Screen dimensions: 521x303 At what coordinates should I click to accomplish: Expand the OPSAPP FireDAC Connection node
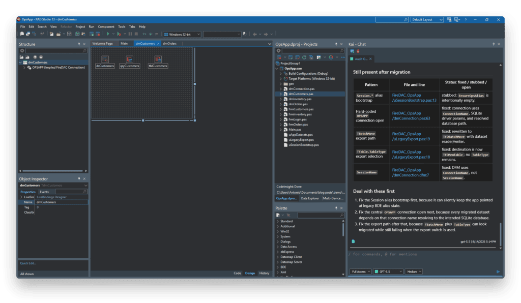coord(24,68)
